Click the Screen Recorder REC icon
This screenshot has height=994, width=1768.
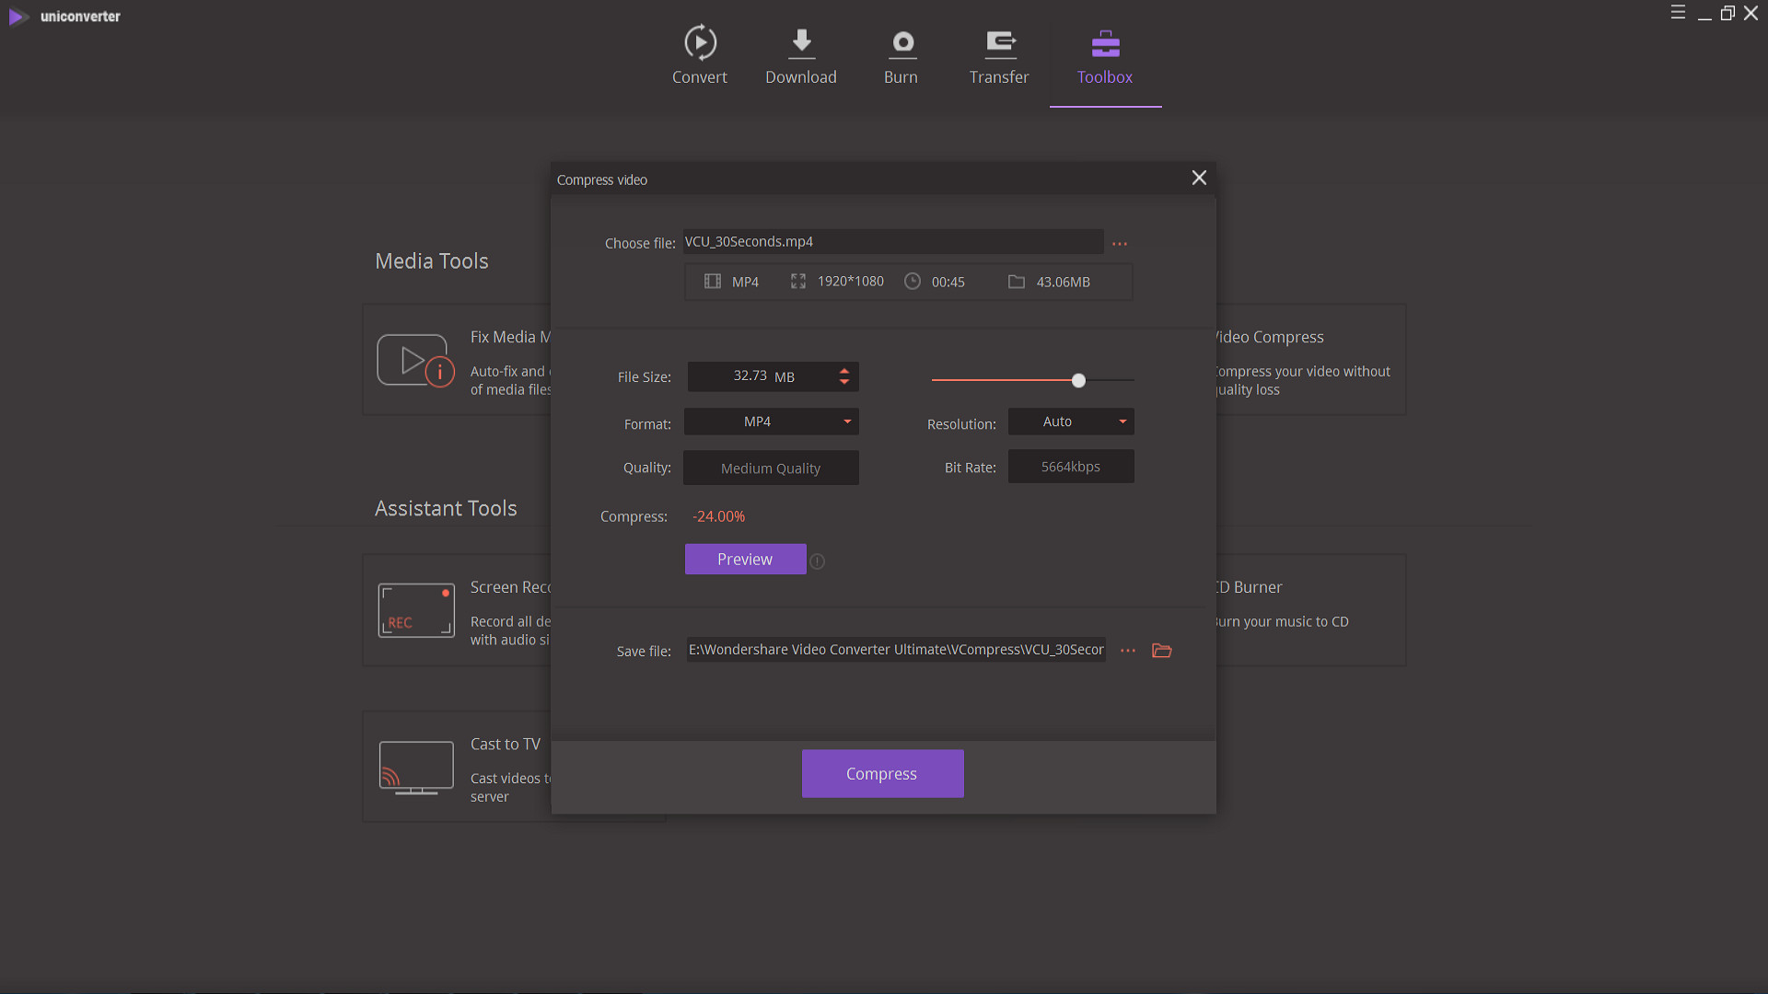(x=416, y=610)
